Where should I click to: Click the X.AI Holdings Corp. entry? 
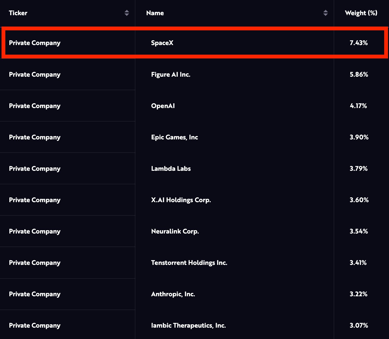(x=181, y=200)
